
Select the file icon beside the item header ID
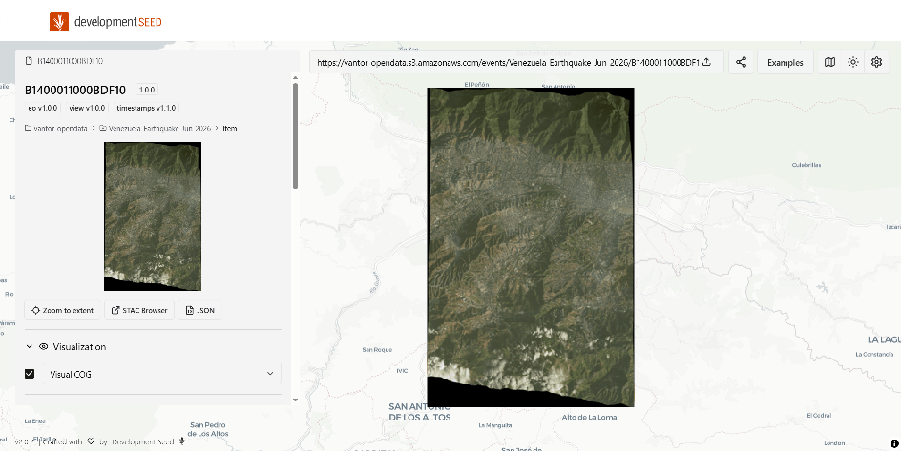click(29, 61)
